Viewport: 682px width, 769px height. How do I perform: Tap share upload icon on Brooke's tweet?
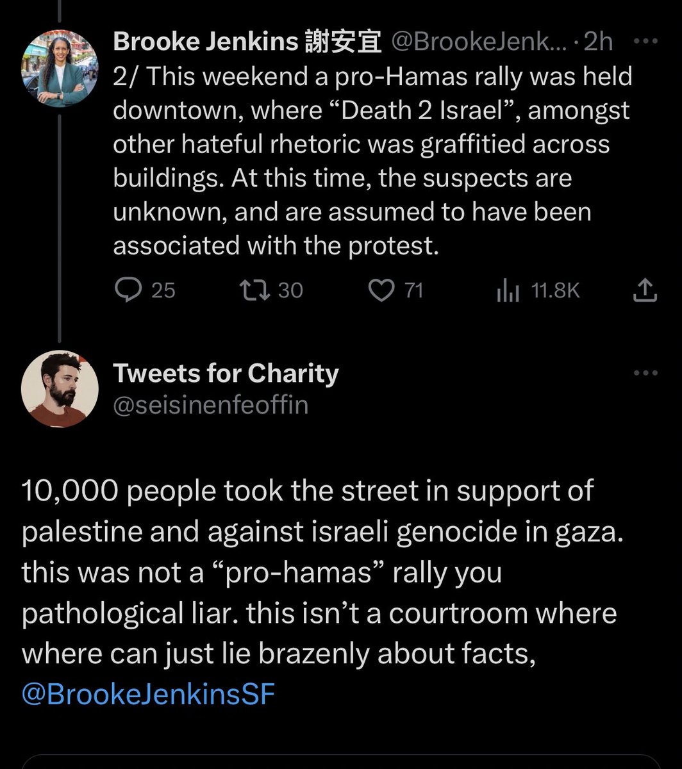(645, 291)
